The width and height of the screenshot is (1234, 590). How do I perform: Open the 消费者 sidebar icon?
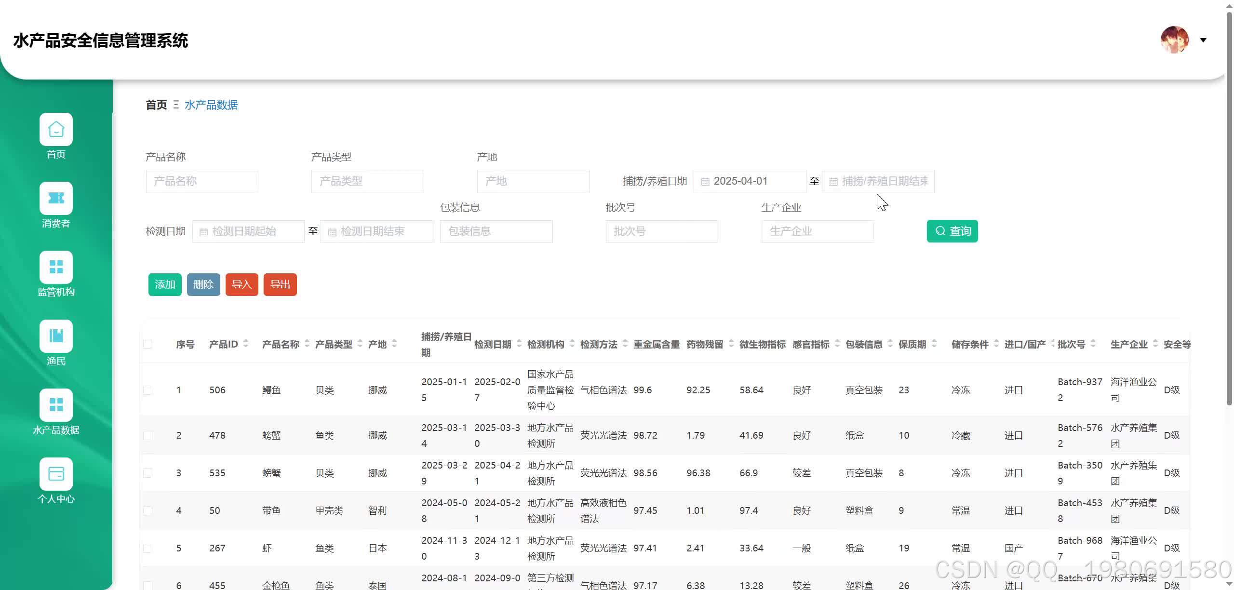[x=56, y=198]
